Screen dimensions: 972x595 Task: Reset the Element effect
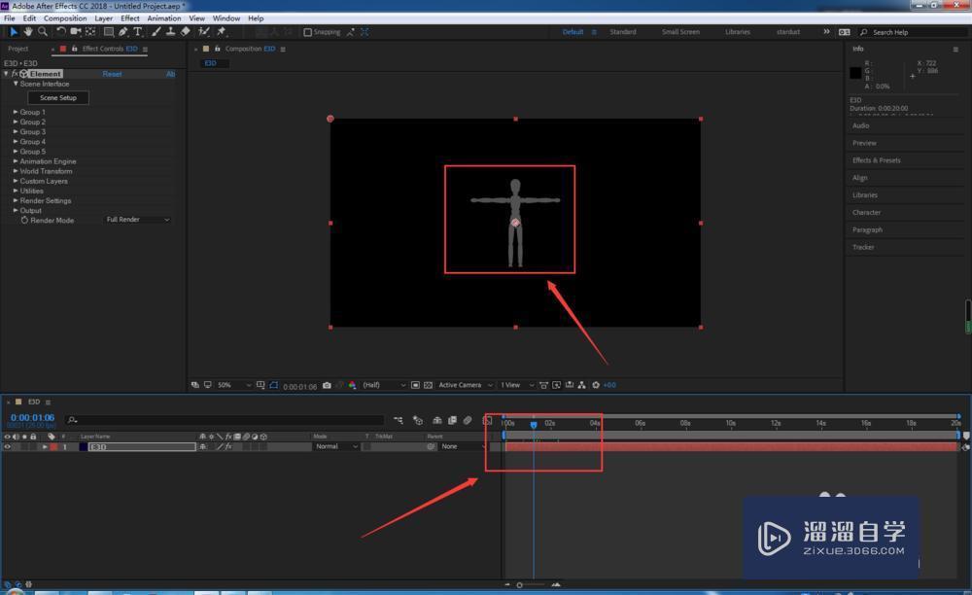pyautogui.click(x=113, y=74)
